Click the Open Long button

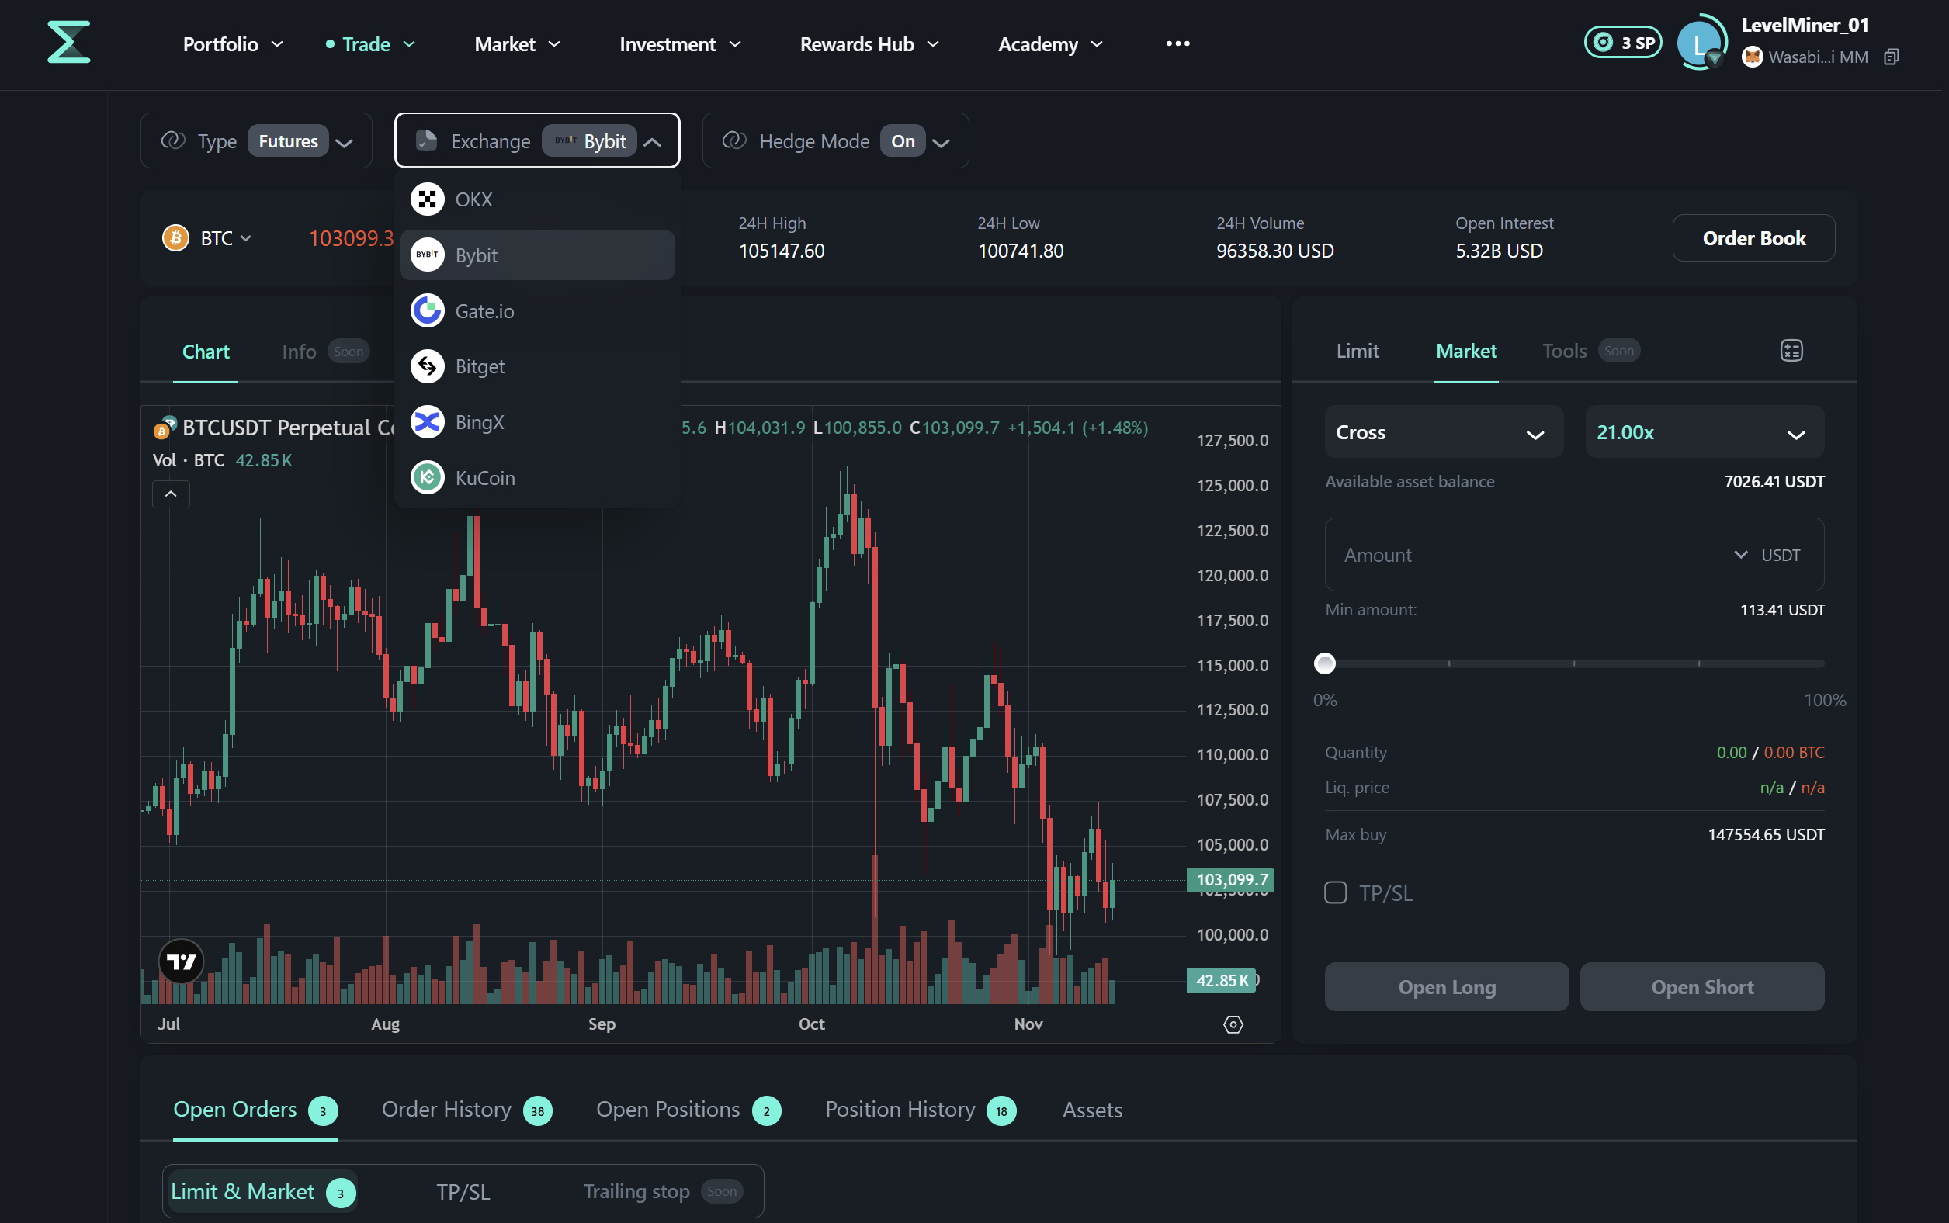coord(1447,987)
